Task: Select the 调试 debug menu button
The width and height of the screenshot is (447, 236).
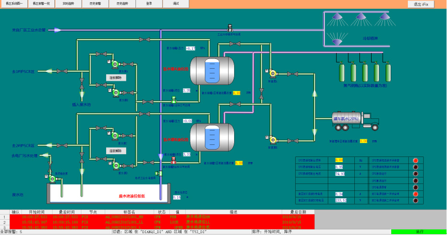Action: tap(175, 3)
